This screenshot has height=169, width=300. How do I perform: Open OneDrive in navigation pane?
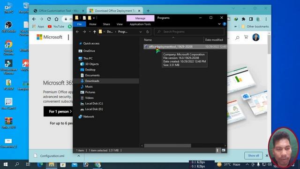pyautogui.click(x=89, y=51)
